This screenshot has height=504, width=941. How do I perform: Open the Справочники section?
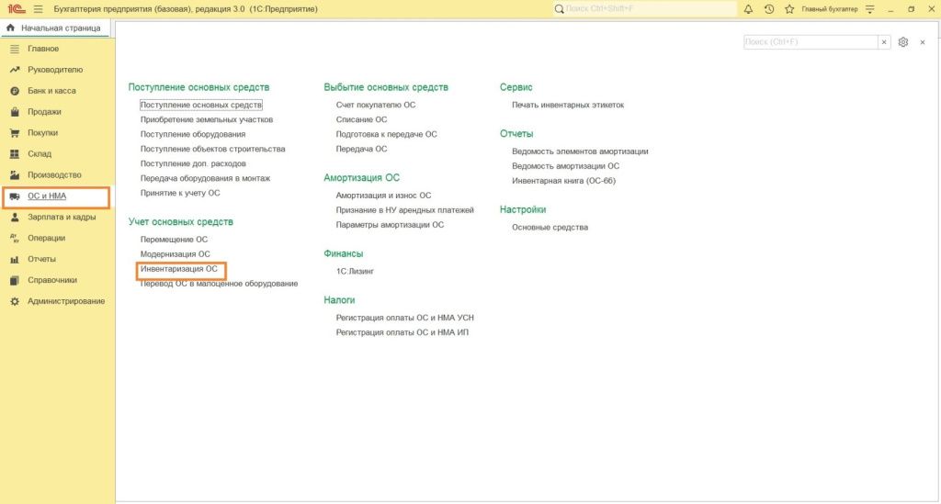click(52, 280)
